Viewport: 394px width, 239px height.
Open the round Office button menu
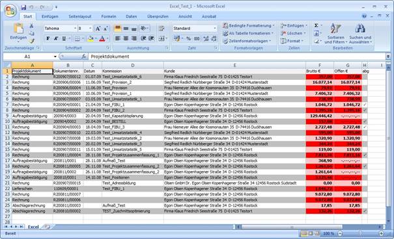pos(10,10)
